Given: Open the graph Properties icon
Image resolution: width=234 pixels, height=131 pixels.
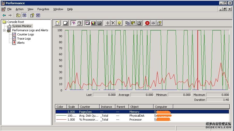Looking at the screenshot, I should pos(139,23).
